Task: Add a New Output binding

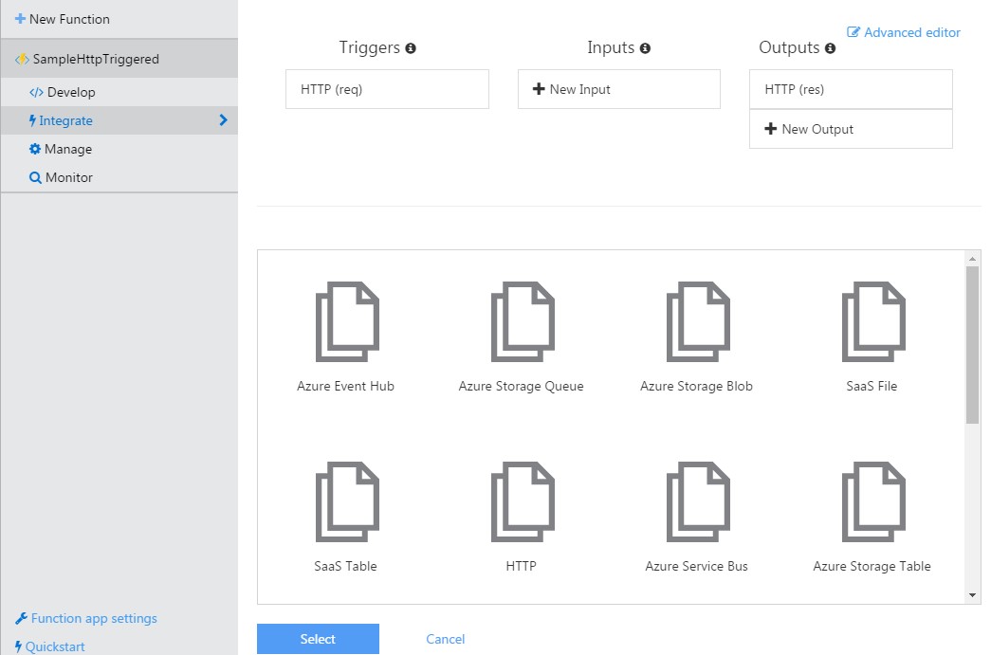Action: pyautogui.click(x=851, y=129)
